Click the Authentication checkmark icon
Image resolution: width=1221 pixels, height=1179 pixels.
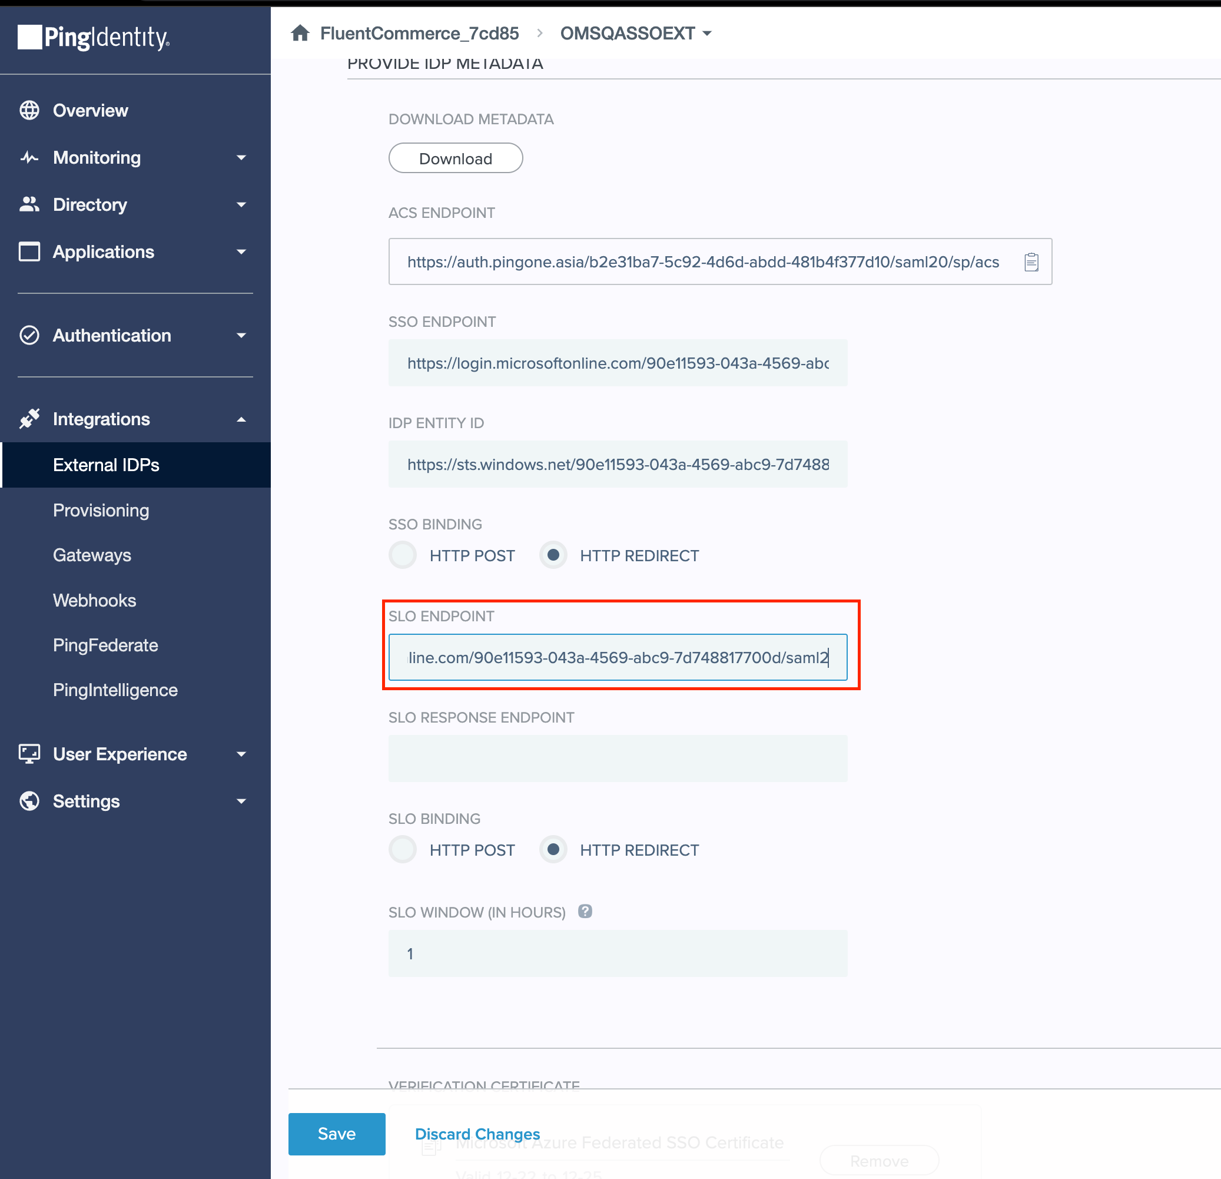click(29, 335)
